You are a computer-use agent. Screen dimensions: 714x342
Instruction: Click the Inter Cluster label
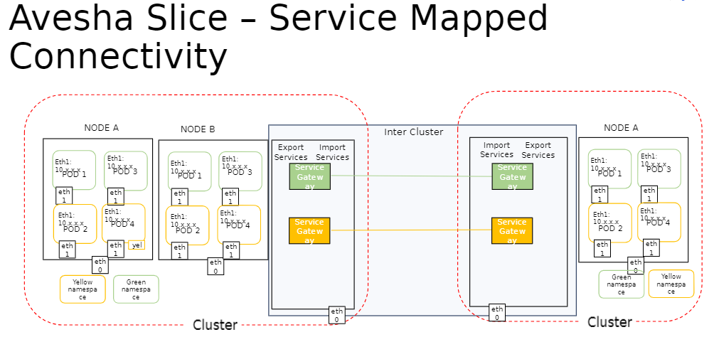click(x=413, y=132)
